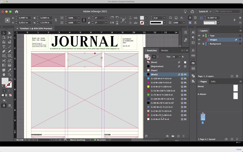This screenshot has height=152, width=243.
Task: Open the No errors preflight menu
Action: [102, 140]
